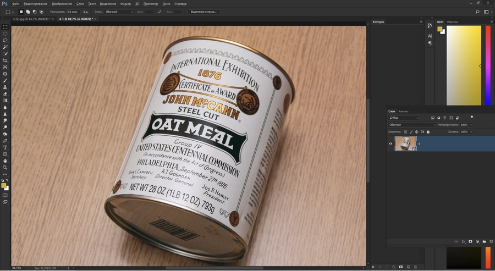Screen dimensions: 495x271
Task: Select the Sharpen triangle tool
Action: pos(5,114)
